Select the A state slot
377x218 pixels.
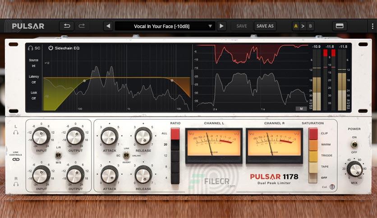click(296, 26)
